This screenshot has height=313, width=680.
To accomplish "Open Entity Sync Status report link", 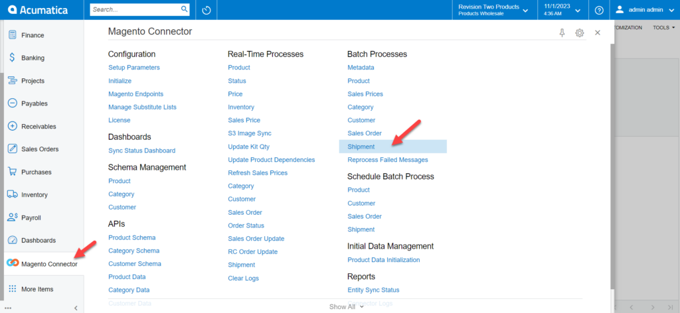I will (x=373, y=290).
